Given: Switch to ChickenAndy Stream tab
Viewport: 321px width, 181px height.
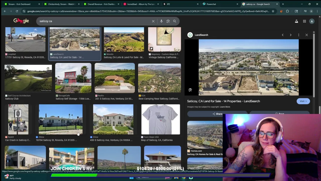Looking at the screenshot, I should [x=61, y=4].
